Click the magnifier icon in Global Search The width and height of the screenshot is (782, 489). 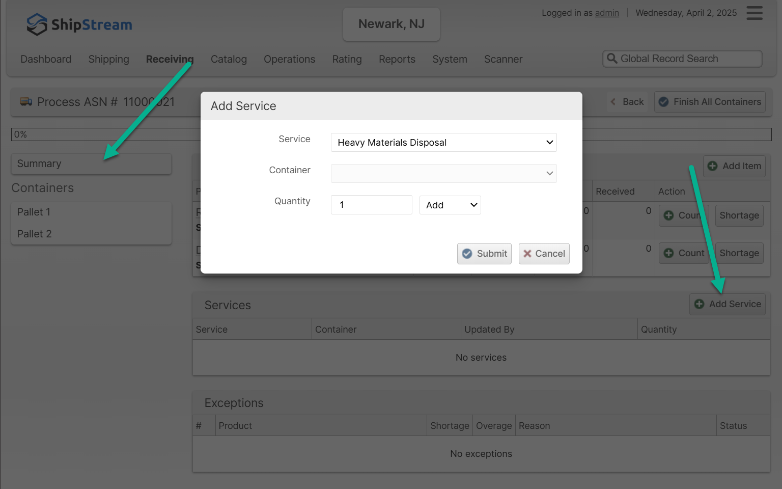pos(612,59)
